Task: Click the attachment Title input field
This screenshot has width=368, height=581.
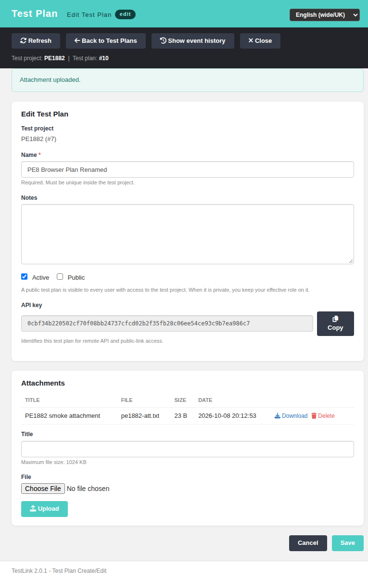Action: pyautogui.click(x=188, y=449)
